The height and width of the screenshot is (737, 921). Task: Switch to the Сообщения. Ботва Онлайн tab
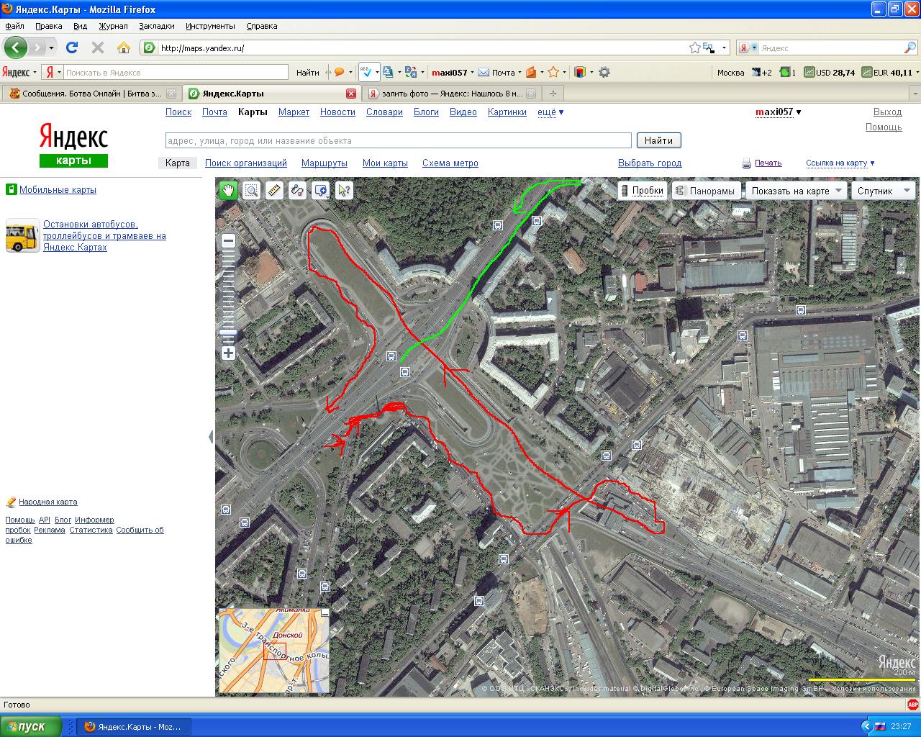(91, 94)
